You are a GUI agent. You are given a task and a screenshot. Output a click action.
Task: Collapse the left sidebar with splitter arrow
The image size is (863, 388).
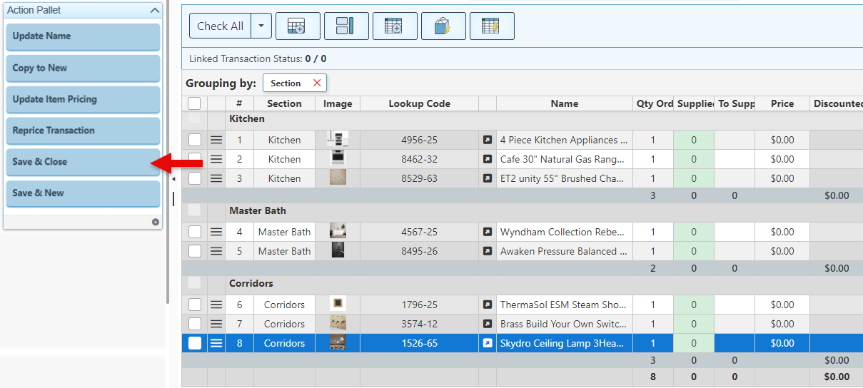click(173, 180)
